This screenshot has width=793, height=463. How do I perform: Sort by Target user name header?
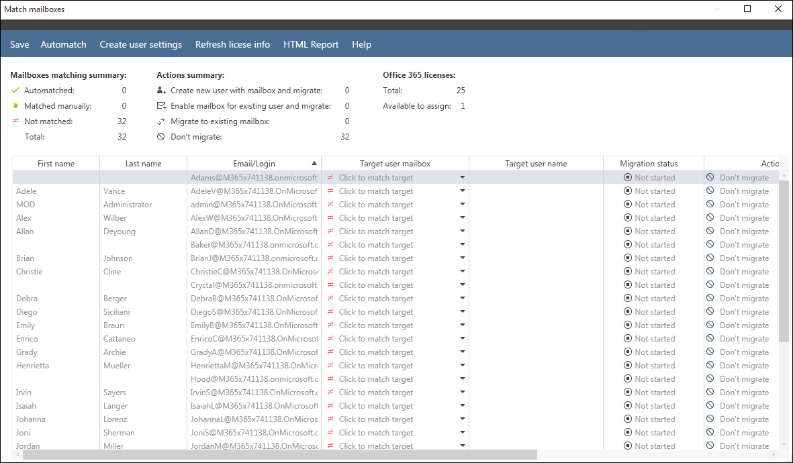click(536, 163)
